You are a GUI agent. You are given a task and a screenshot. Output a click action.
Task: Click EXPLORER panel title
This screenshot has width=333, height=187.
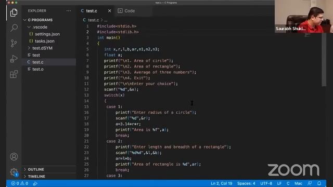click(x=37, y=11)
